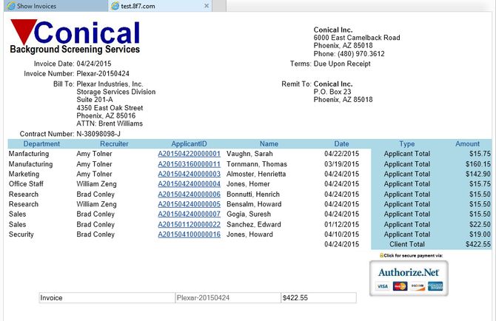Click the Discover card icon
496x321 pixels.
pyautogui.click(x=418, y=286)
